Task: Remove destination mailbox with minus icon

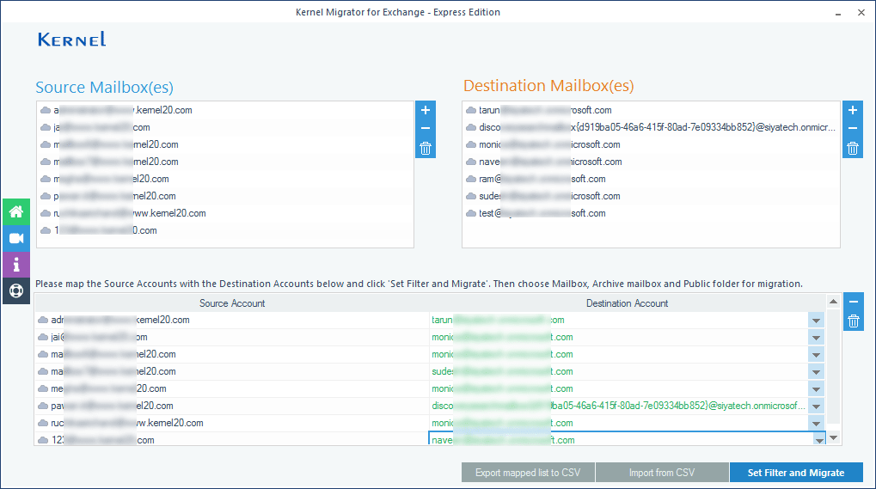Action: [x=853, y=128]
